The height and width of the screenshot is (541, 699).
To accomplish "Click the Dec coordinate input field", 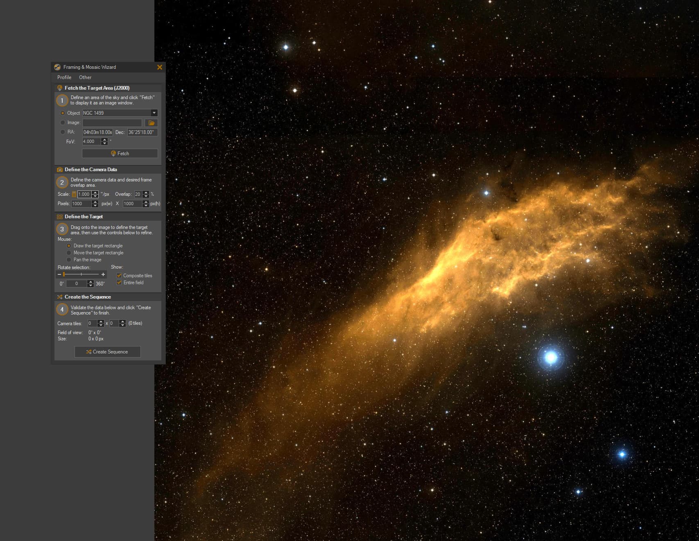I will [142, 132].
